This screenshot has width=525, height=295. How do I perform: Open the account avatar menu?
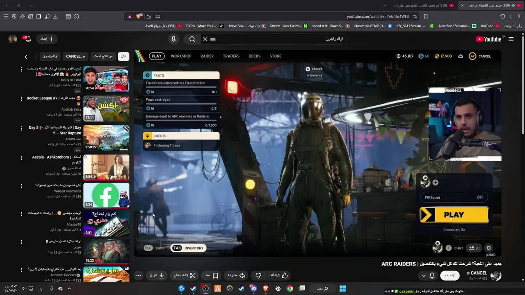tap(13, 39)
